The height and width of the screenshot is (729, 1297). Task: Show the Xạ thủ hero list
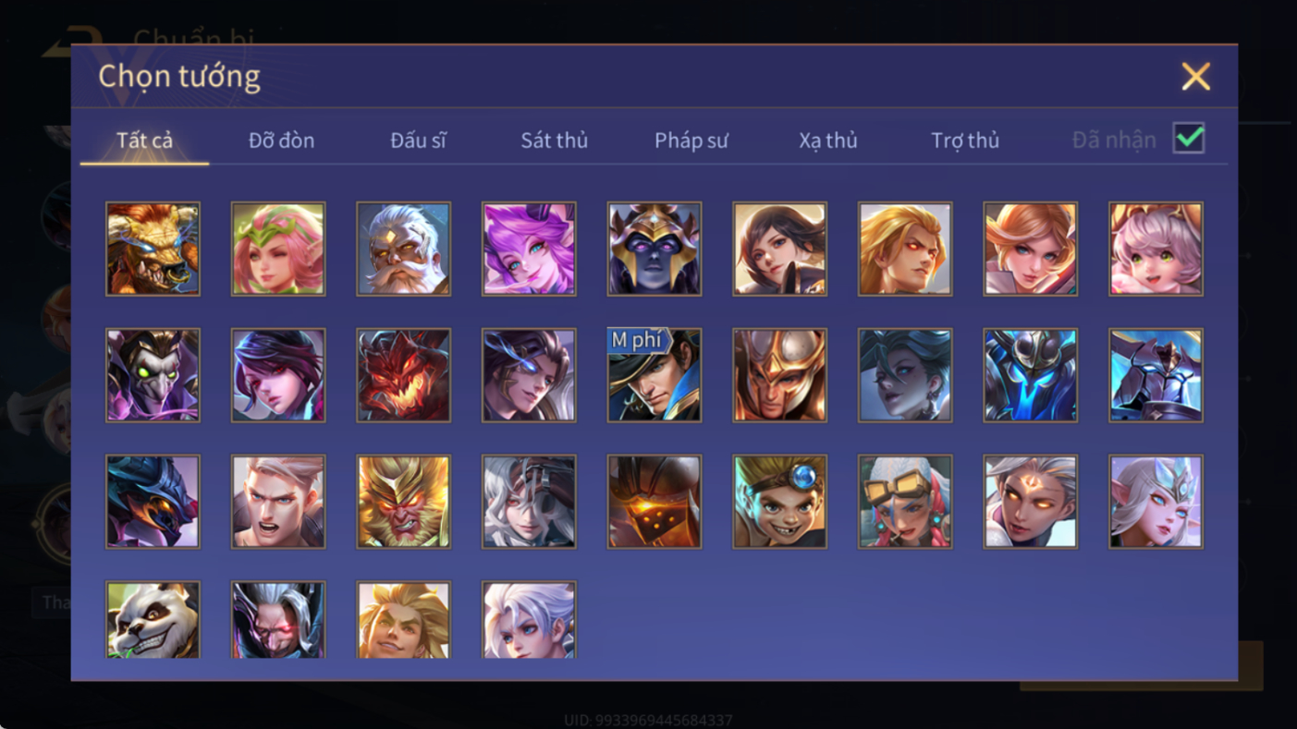coord(828,140)
